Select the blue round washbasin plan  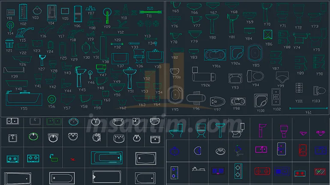click(174, 151)
